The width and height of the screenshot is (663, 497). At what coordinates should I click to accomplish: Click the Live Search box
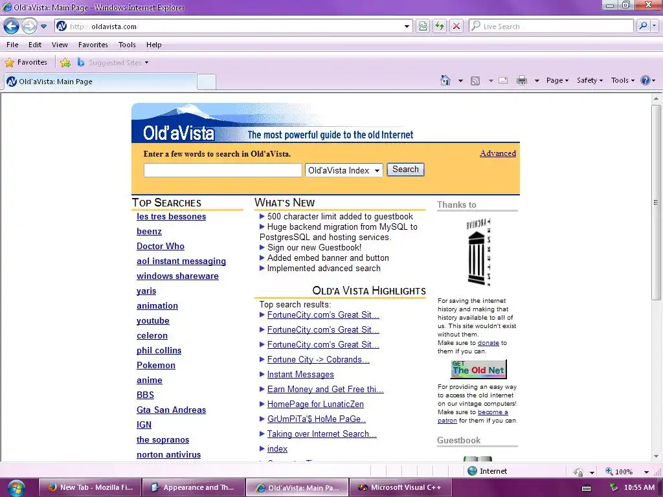(552, 26)
